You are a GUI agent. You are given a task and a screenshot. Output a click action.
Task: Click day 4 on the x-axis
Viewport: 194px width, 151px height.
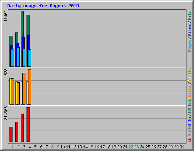pyautogui.click(x=30, y=147)
